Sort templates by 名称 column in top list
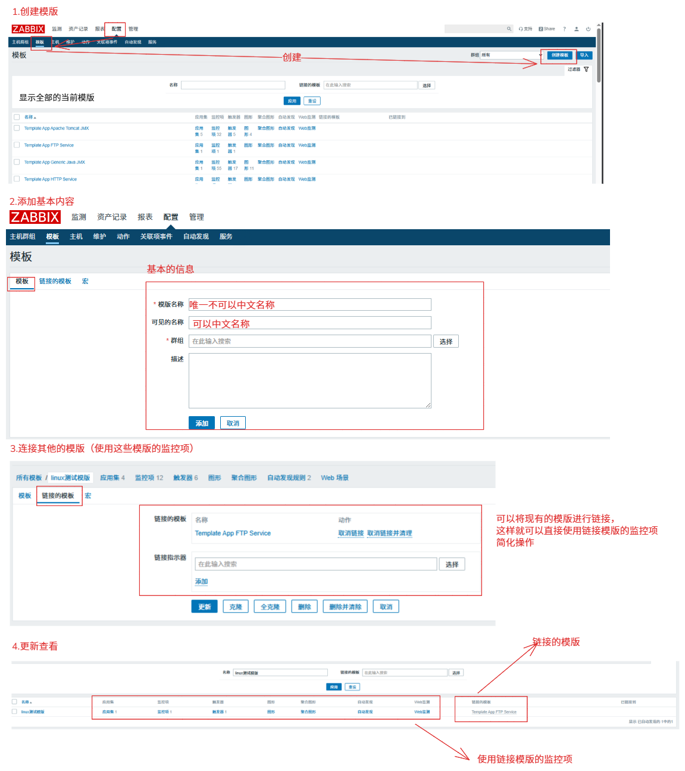 click(x=30, y=117)
